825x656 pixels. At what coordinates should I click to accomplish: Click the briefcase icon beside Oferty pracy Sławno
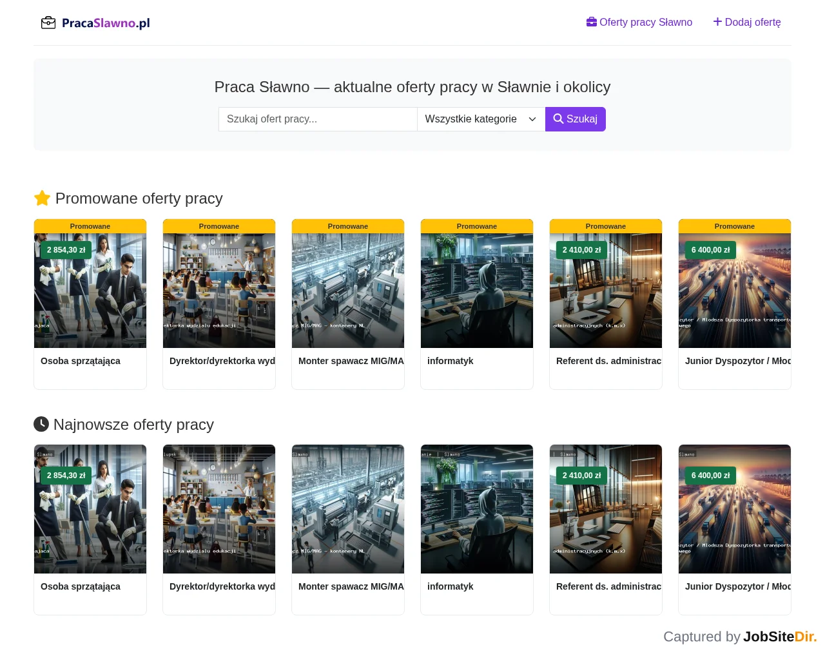592,22
